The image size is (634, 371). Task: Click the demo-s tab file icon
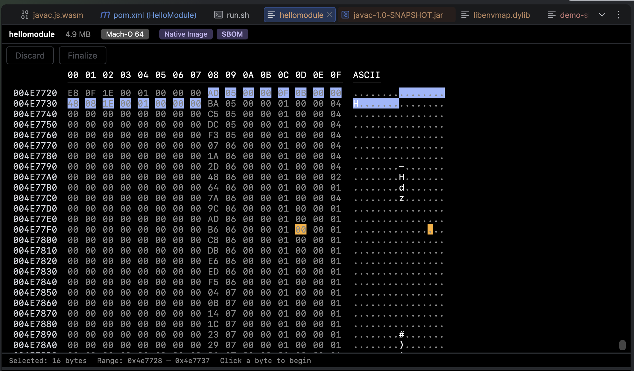(x=551, y=15)
